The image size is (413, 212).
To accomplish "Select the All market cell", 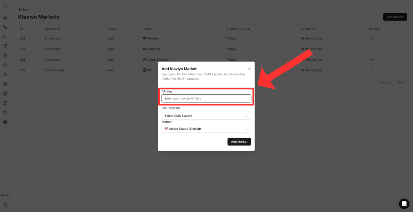I will (147, 70).
